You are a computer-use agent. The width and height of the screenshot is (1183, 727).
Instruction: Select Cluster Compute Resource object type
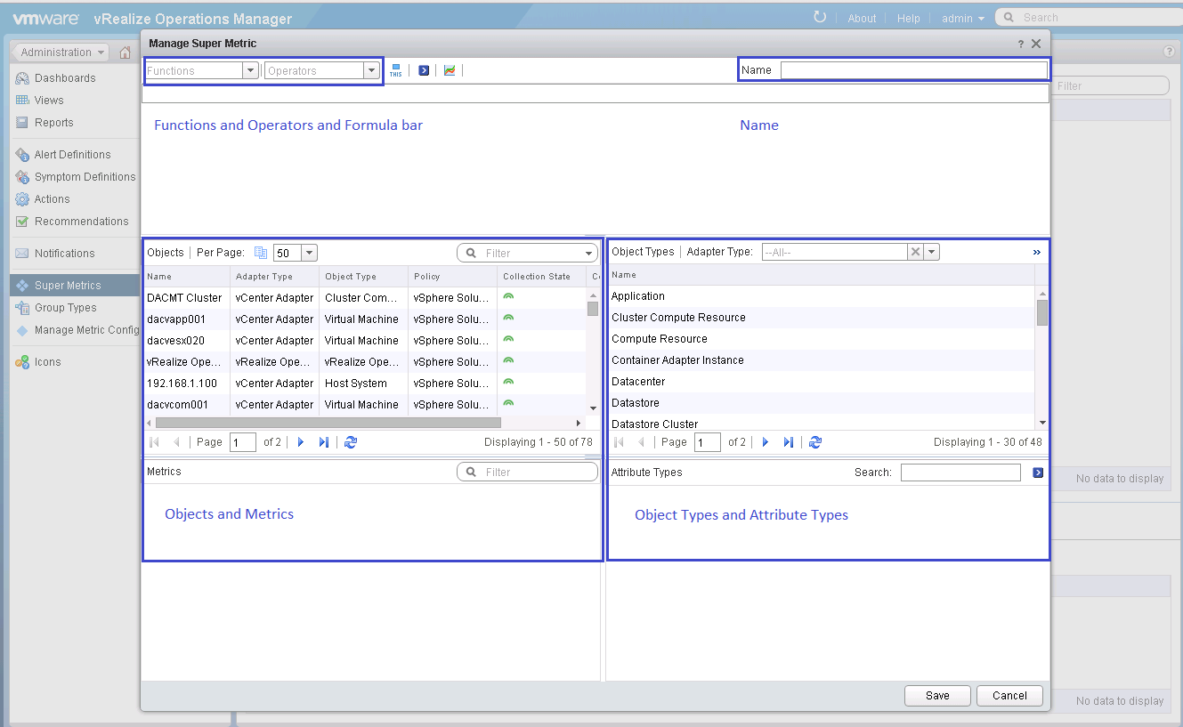[821, 317]
